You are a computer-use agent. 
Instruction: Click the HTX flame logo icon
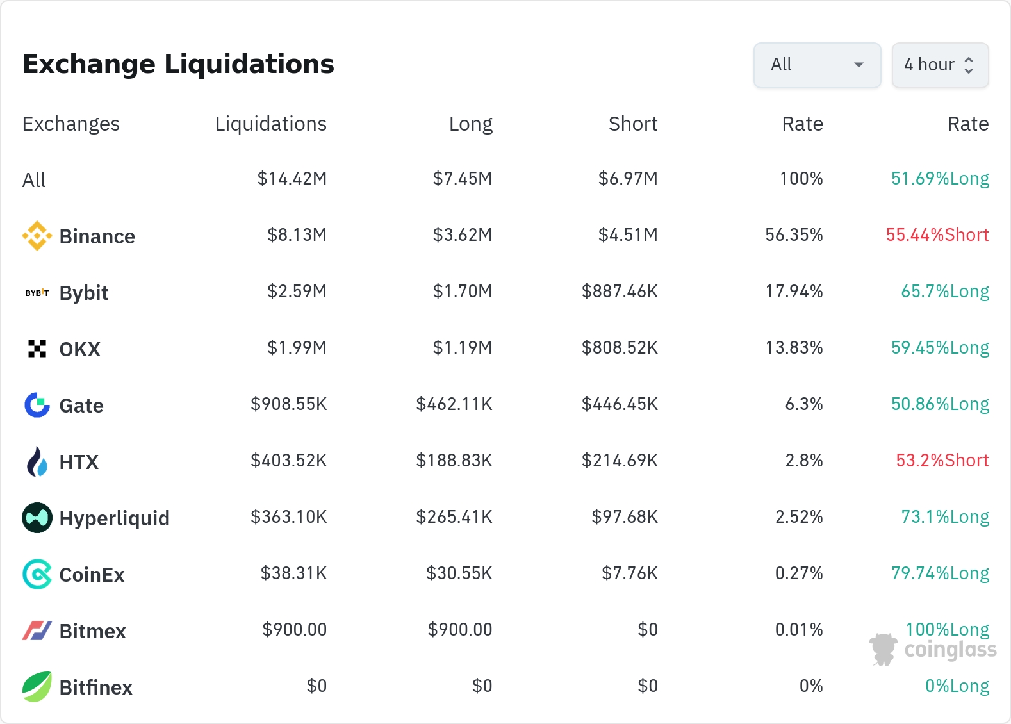37,461
